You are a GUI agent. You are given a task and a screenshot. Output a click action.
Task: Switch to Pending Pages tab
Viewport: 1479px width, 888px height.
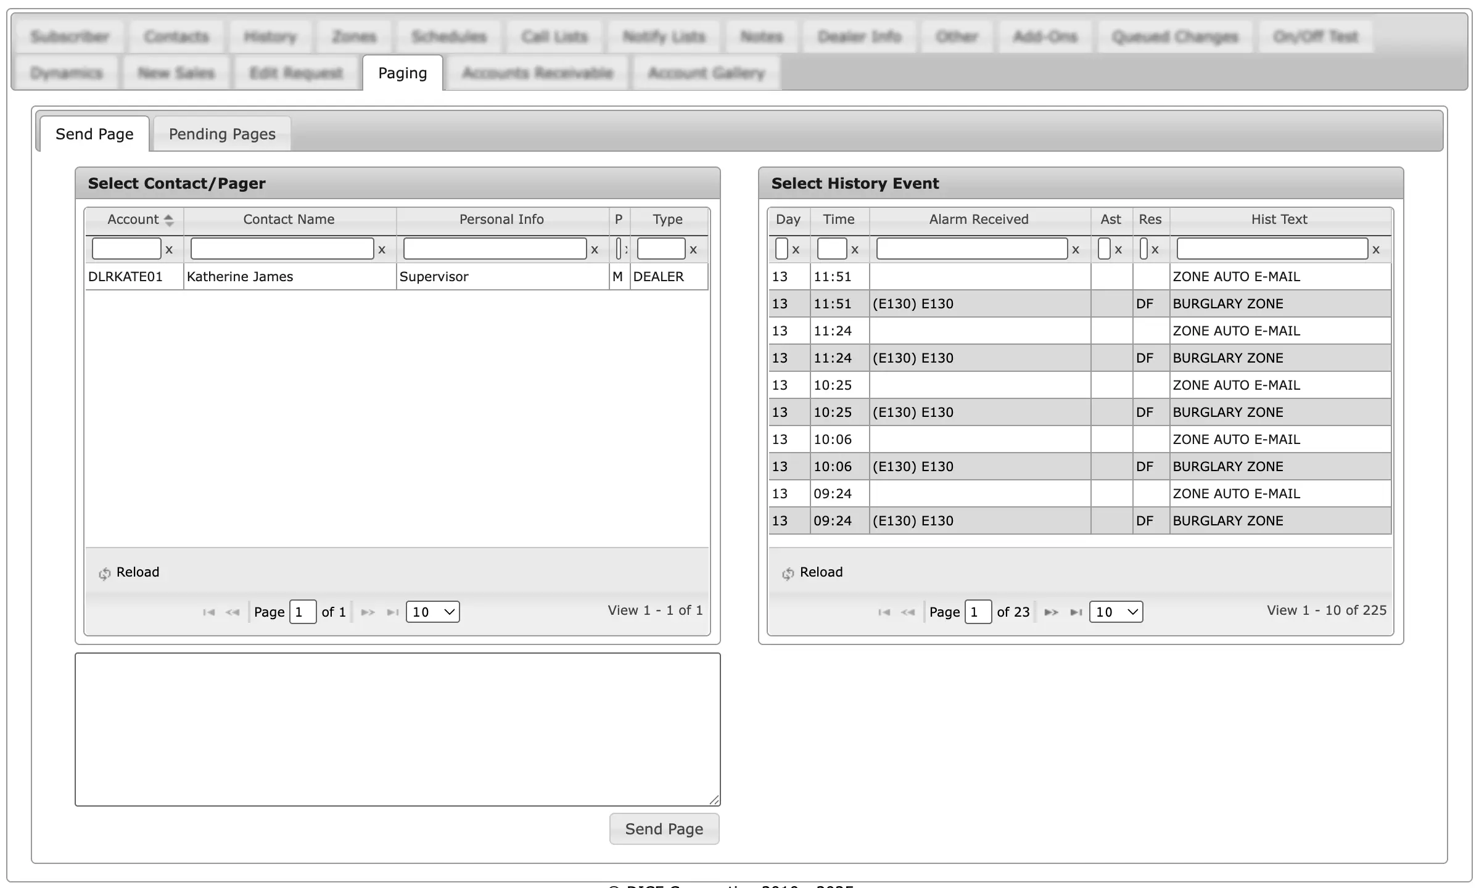pyautogui.click(x=222, y=134)
